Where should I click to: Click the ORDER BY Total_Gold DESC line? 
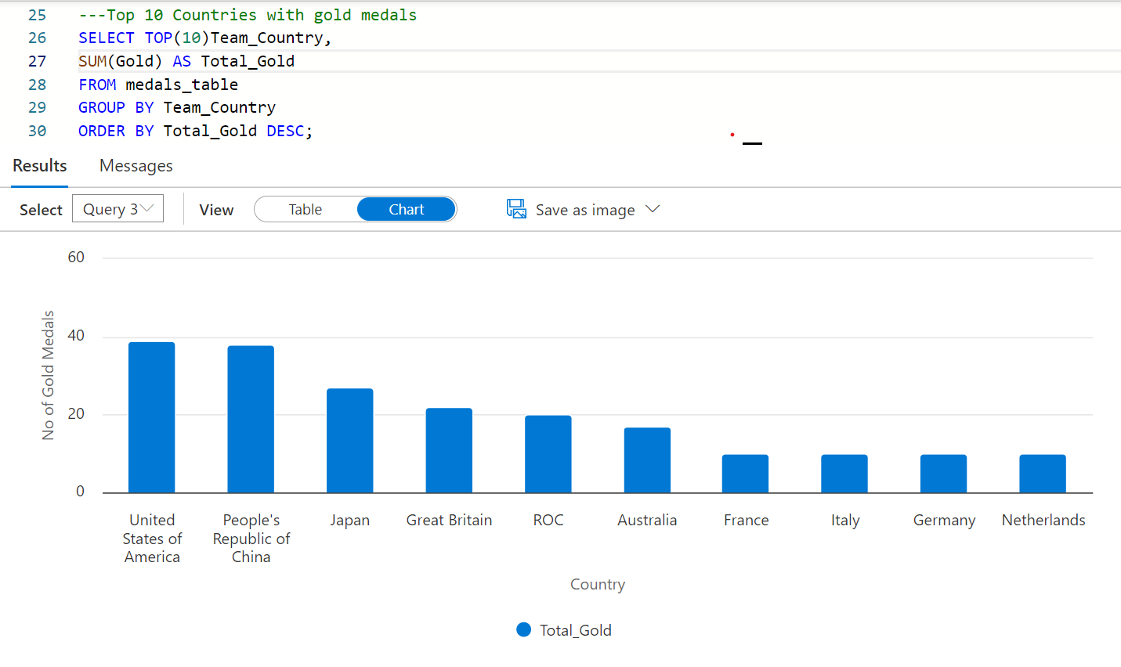point(195,131)
